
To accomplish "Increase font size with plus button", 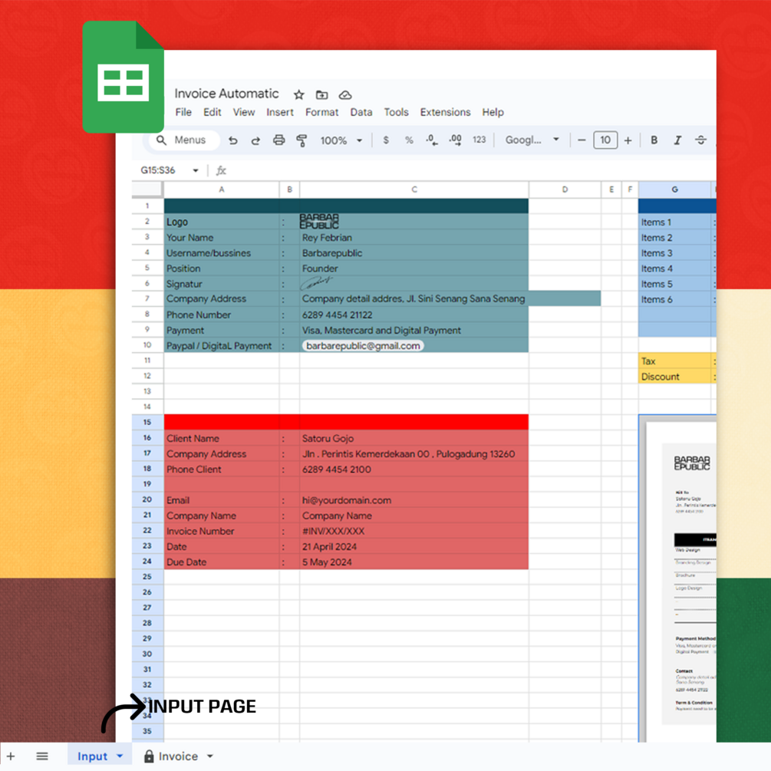I will point(628,140).
